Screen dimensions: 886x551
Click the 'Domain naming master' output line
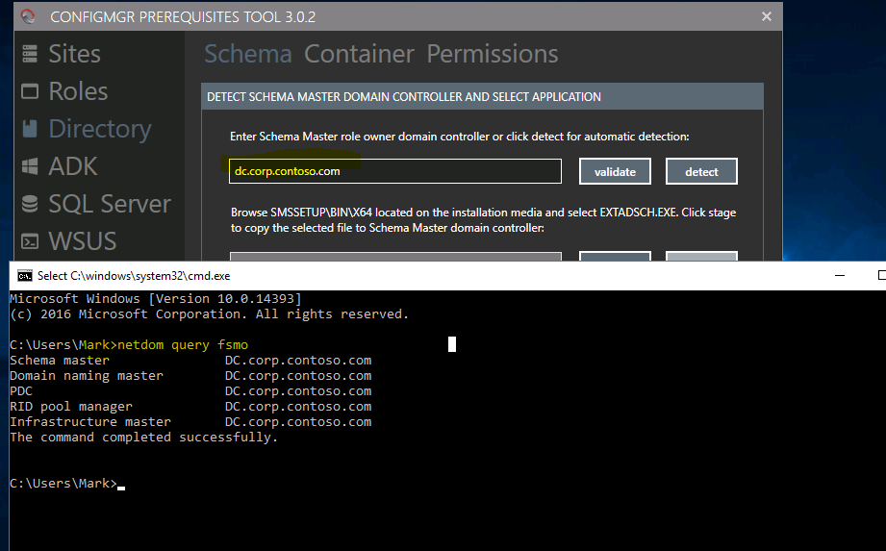(x=190, y=375)
